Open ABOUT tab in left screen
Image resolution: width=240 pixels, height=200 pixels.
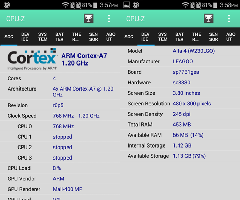point(111,37)
